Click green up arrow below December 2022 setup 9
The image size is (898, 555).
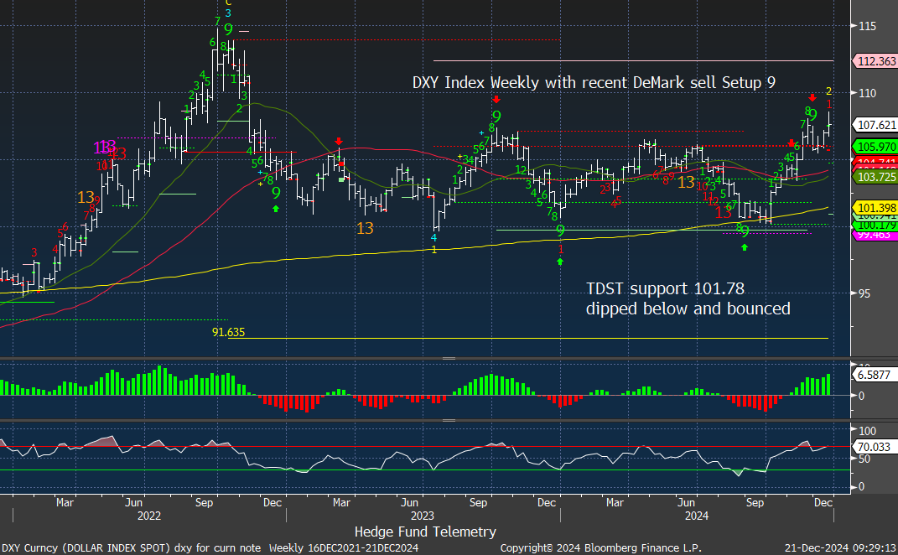coord(276,209)
